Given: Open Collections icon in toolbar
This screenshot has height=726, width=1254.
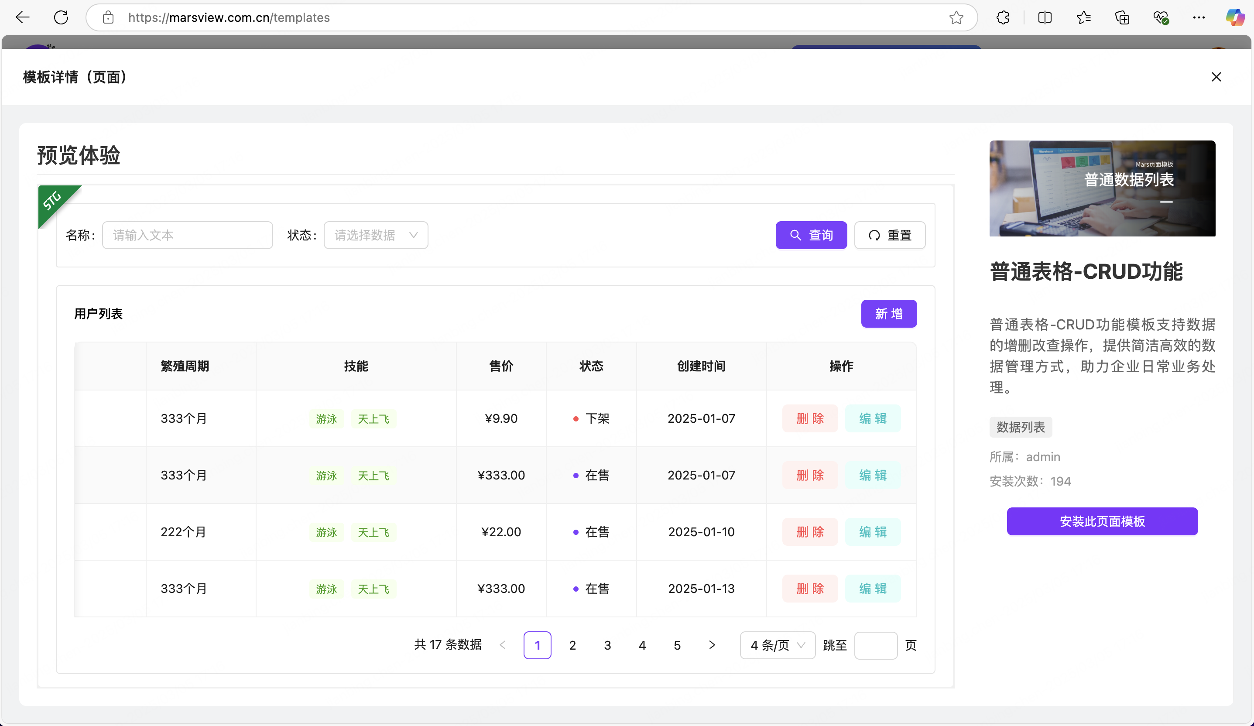Looking at the screenshot, I should coord(1122,17).
